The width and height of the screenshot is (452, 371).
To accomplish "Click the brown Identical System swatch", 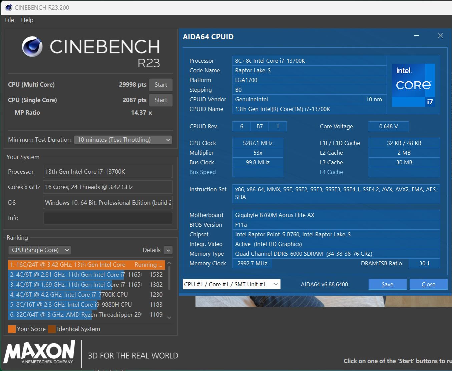I will (52, 329).
